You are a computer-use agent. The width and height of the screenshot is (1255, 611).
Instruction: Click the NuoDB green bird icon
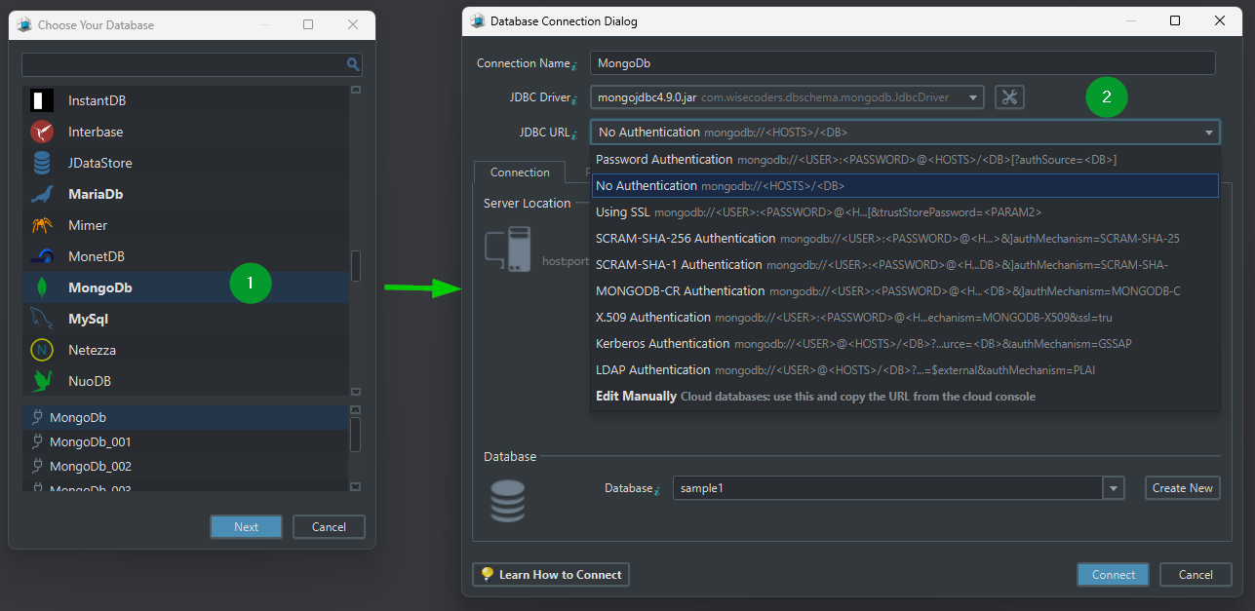point(41,381)
